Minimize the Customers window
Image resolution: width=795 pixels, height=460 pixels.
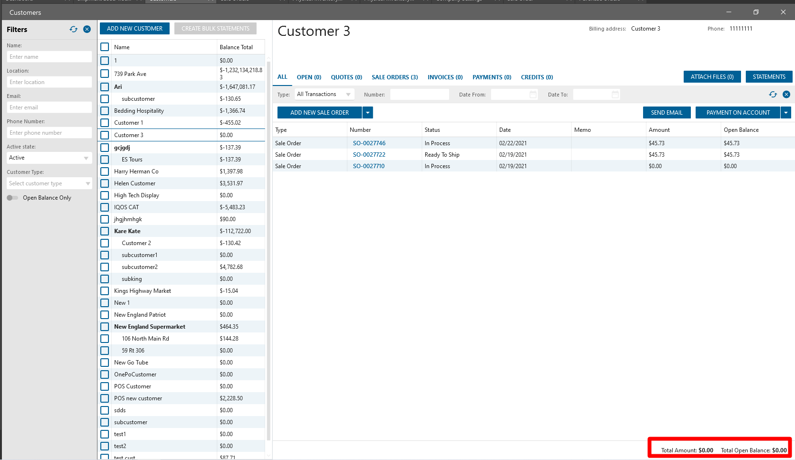pyautogui.click(x=729, y=12)
